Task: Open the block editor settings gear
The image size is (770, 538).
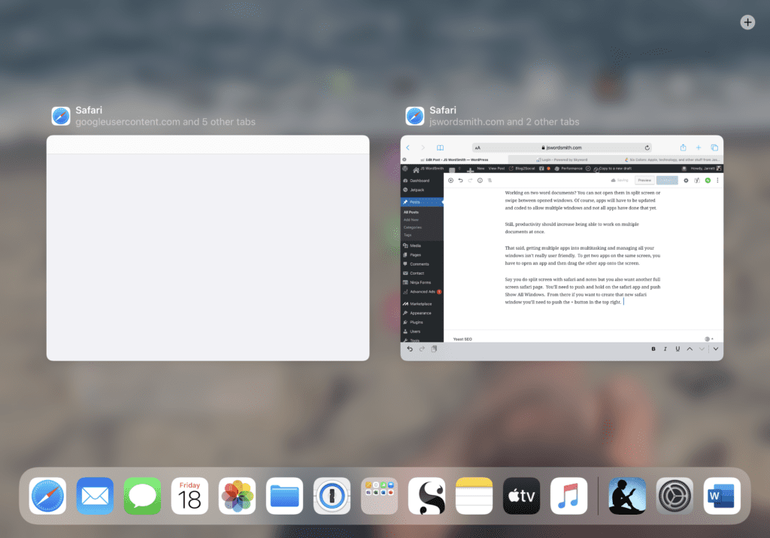Action: (x=686, y=181)
